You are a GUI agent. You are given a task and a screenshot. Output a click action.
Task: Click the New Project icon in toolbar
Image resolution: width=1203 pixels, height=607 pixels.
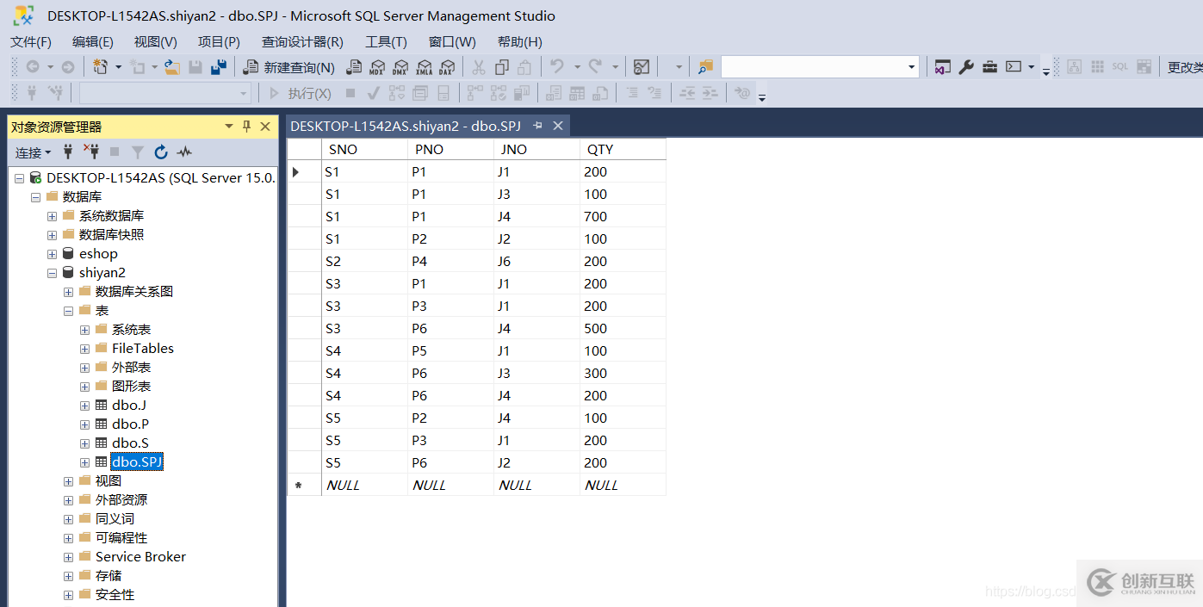click(101, 66)
